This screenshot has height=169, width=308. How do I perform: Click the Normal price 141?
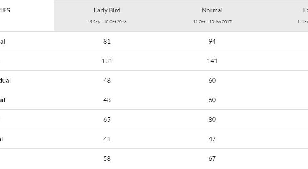tap(212, 61)
